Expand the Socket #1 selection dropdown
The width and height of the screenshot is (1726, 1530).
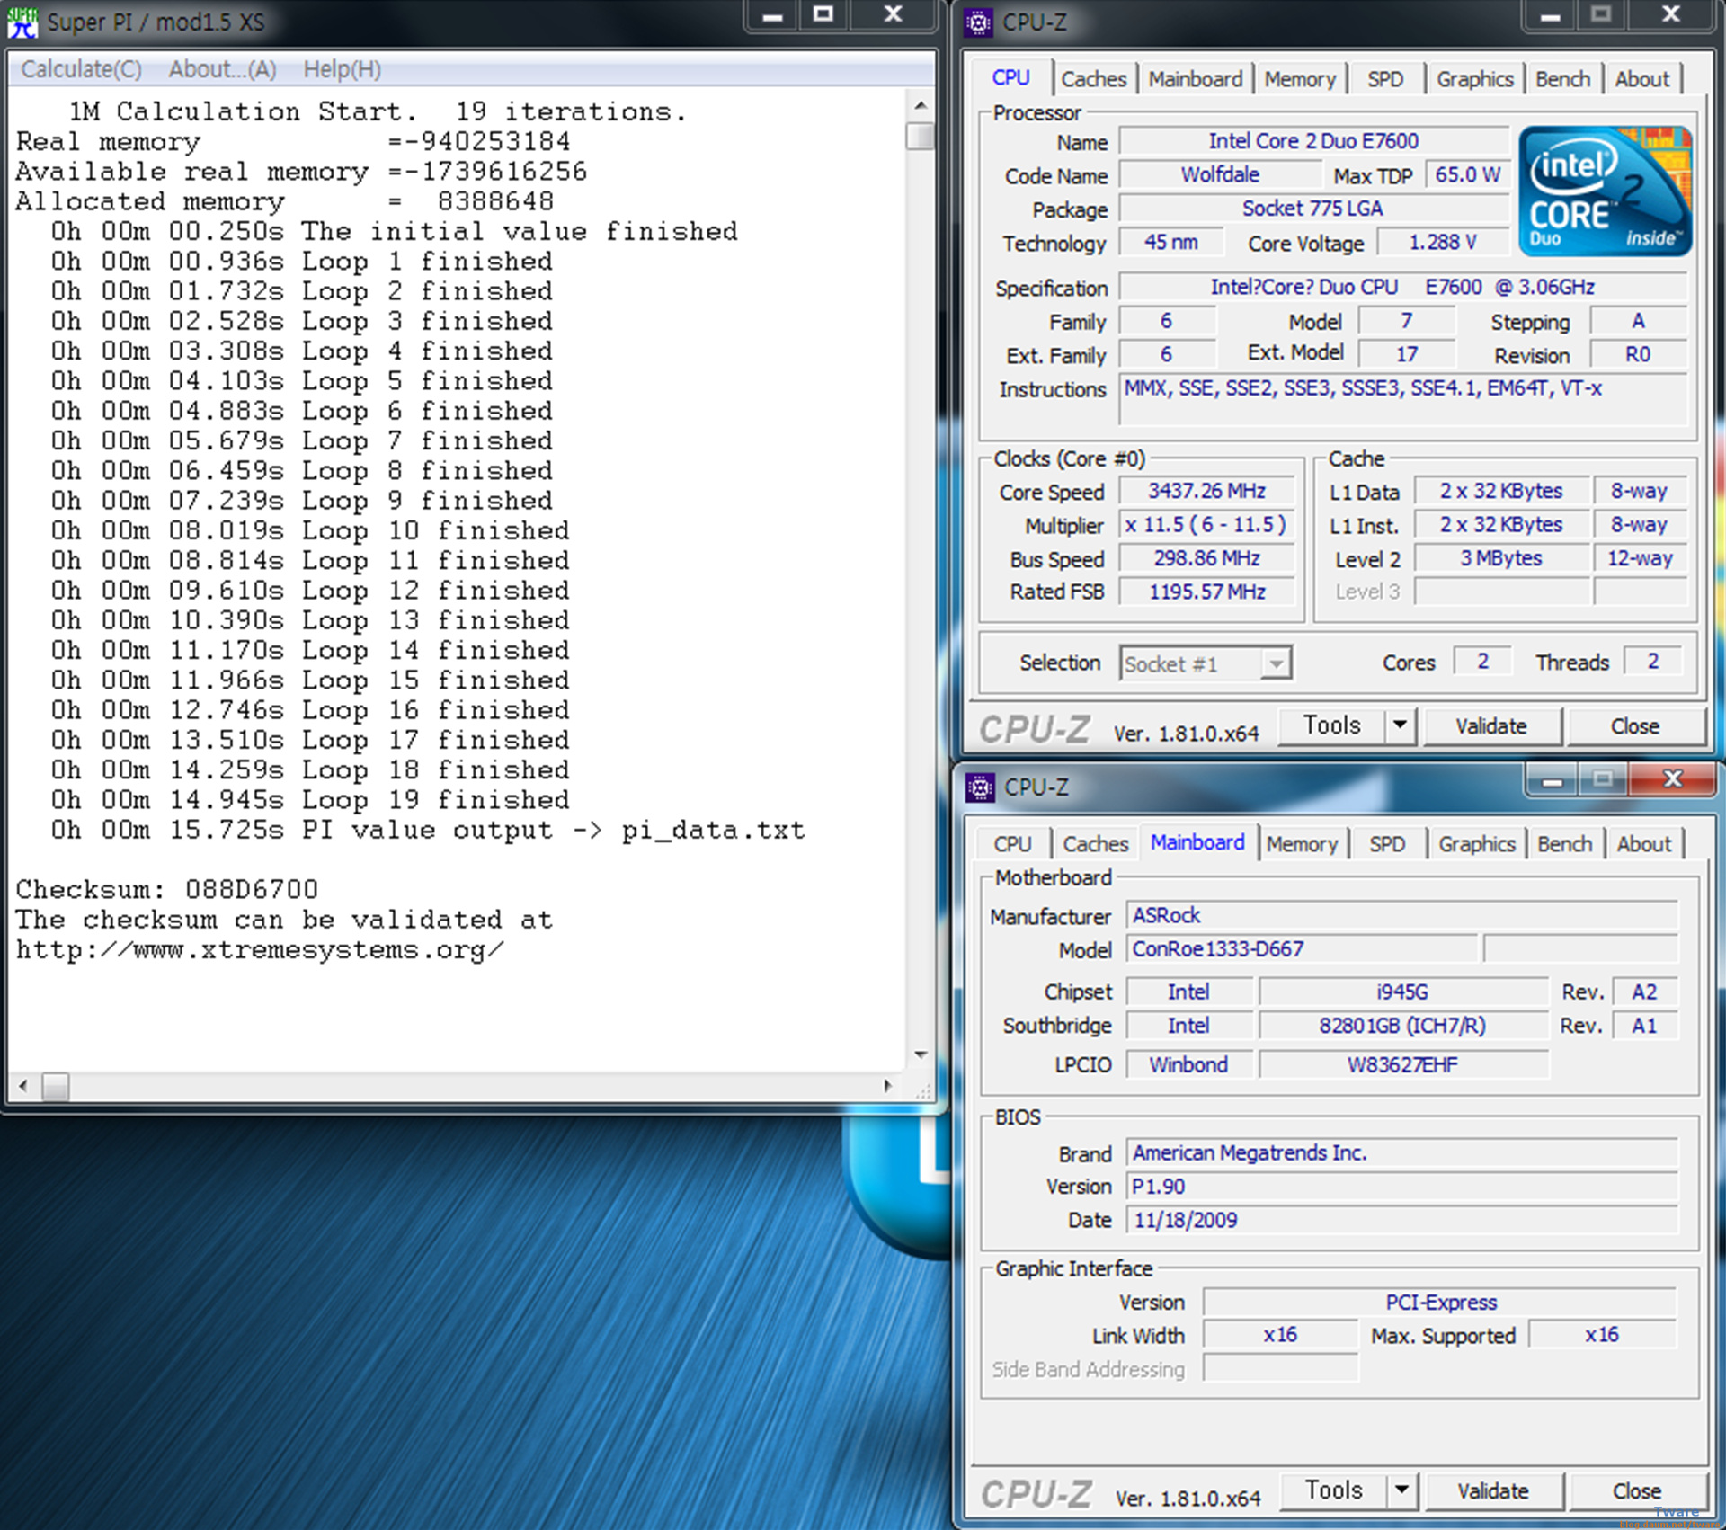1275,664
